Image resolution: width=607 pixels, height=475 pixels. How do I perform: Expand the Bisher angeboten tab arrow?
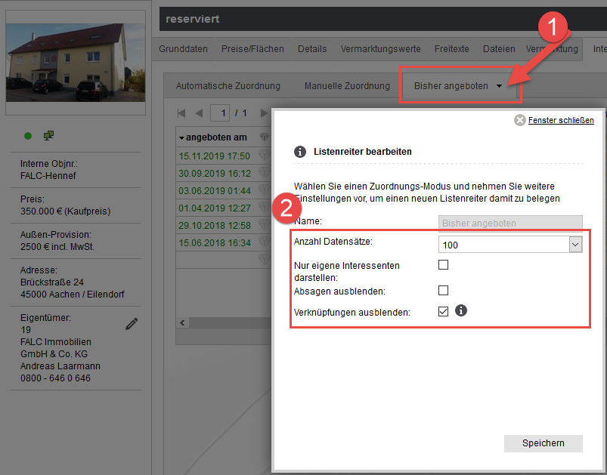click(x=499, y=86)
